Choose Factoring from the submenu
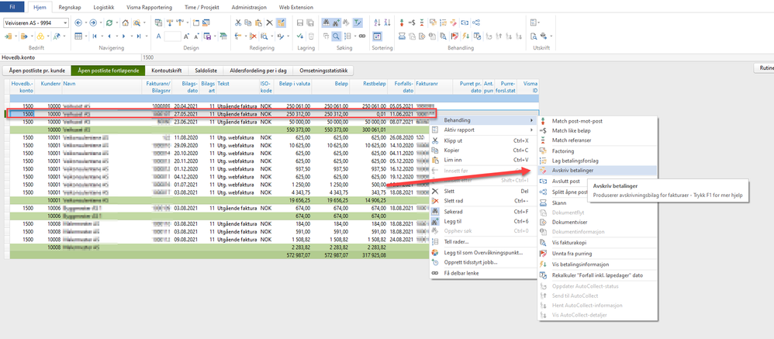Image resolution: width=774 pixels, height=339 pixels. pyautogui.click(x=597, y=151)
